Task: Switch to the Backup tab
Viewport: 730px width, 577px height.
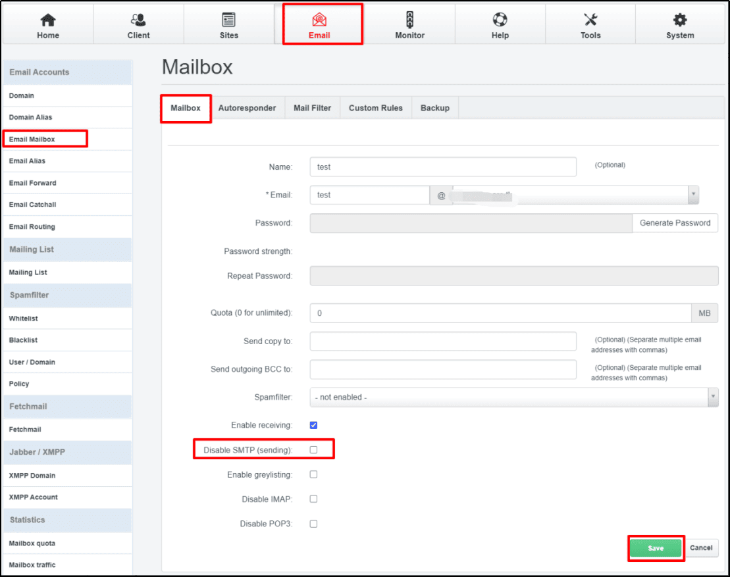Action: (435, 108)
